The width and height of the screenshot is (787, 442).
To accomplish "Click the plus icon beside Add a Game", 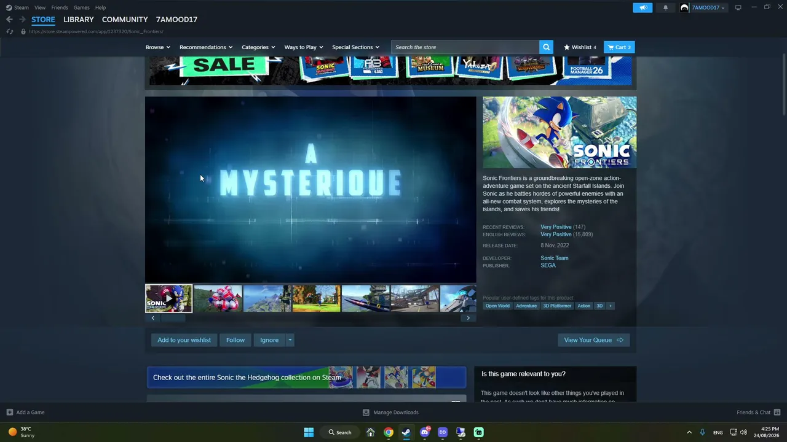I will (x=9, y=413).
